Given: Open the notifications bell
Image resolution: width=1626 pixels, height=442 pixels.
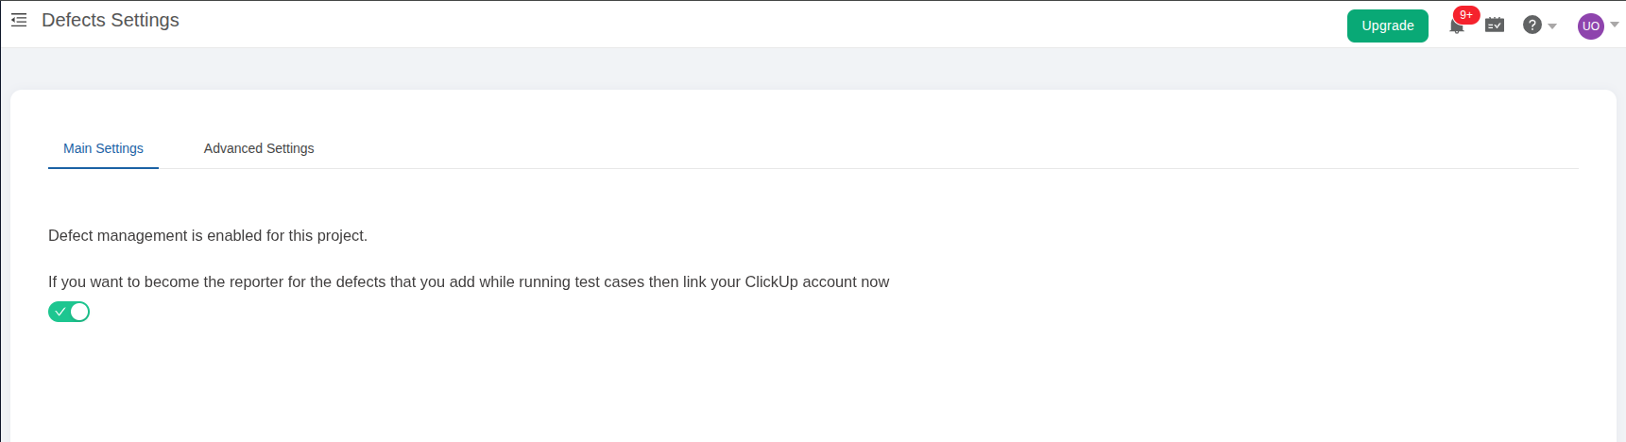Looking at the screenshot, I should coord(1456,26).
